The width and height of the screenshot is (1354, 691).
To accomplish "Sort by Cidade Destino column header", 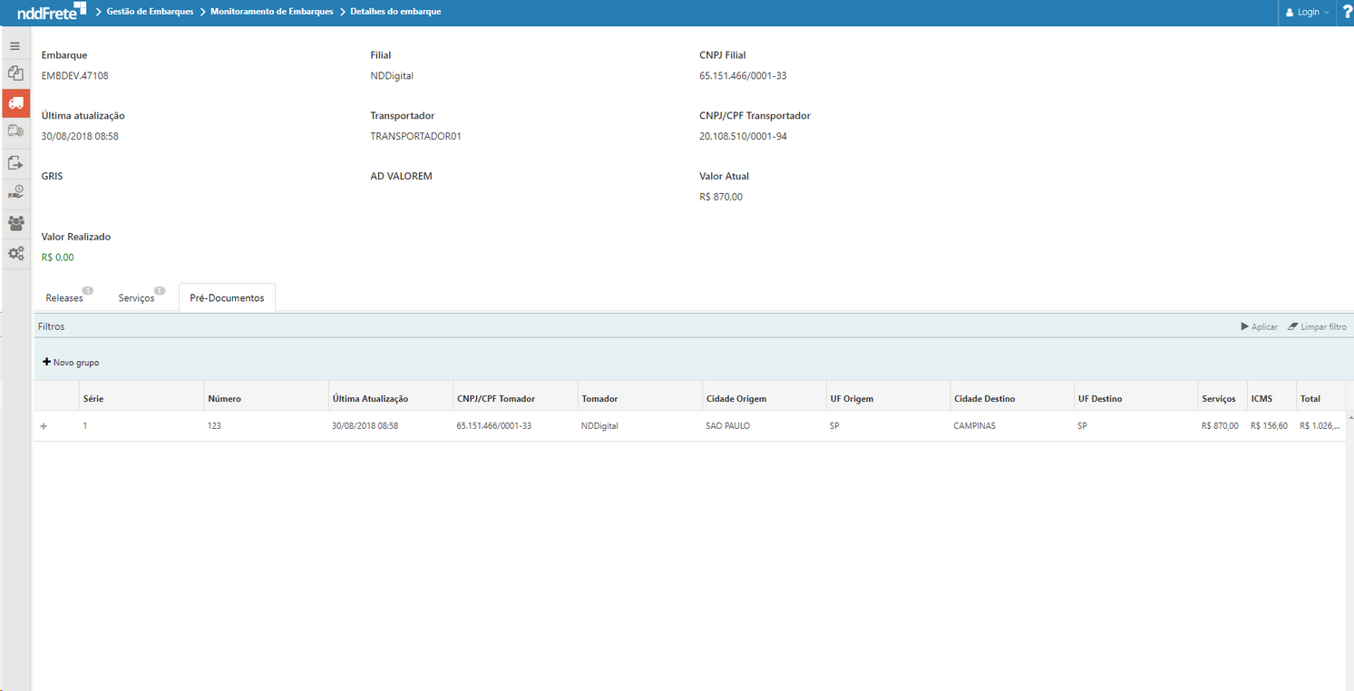I will (984, 399).
